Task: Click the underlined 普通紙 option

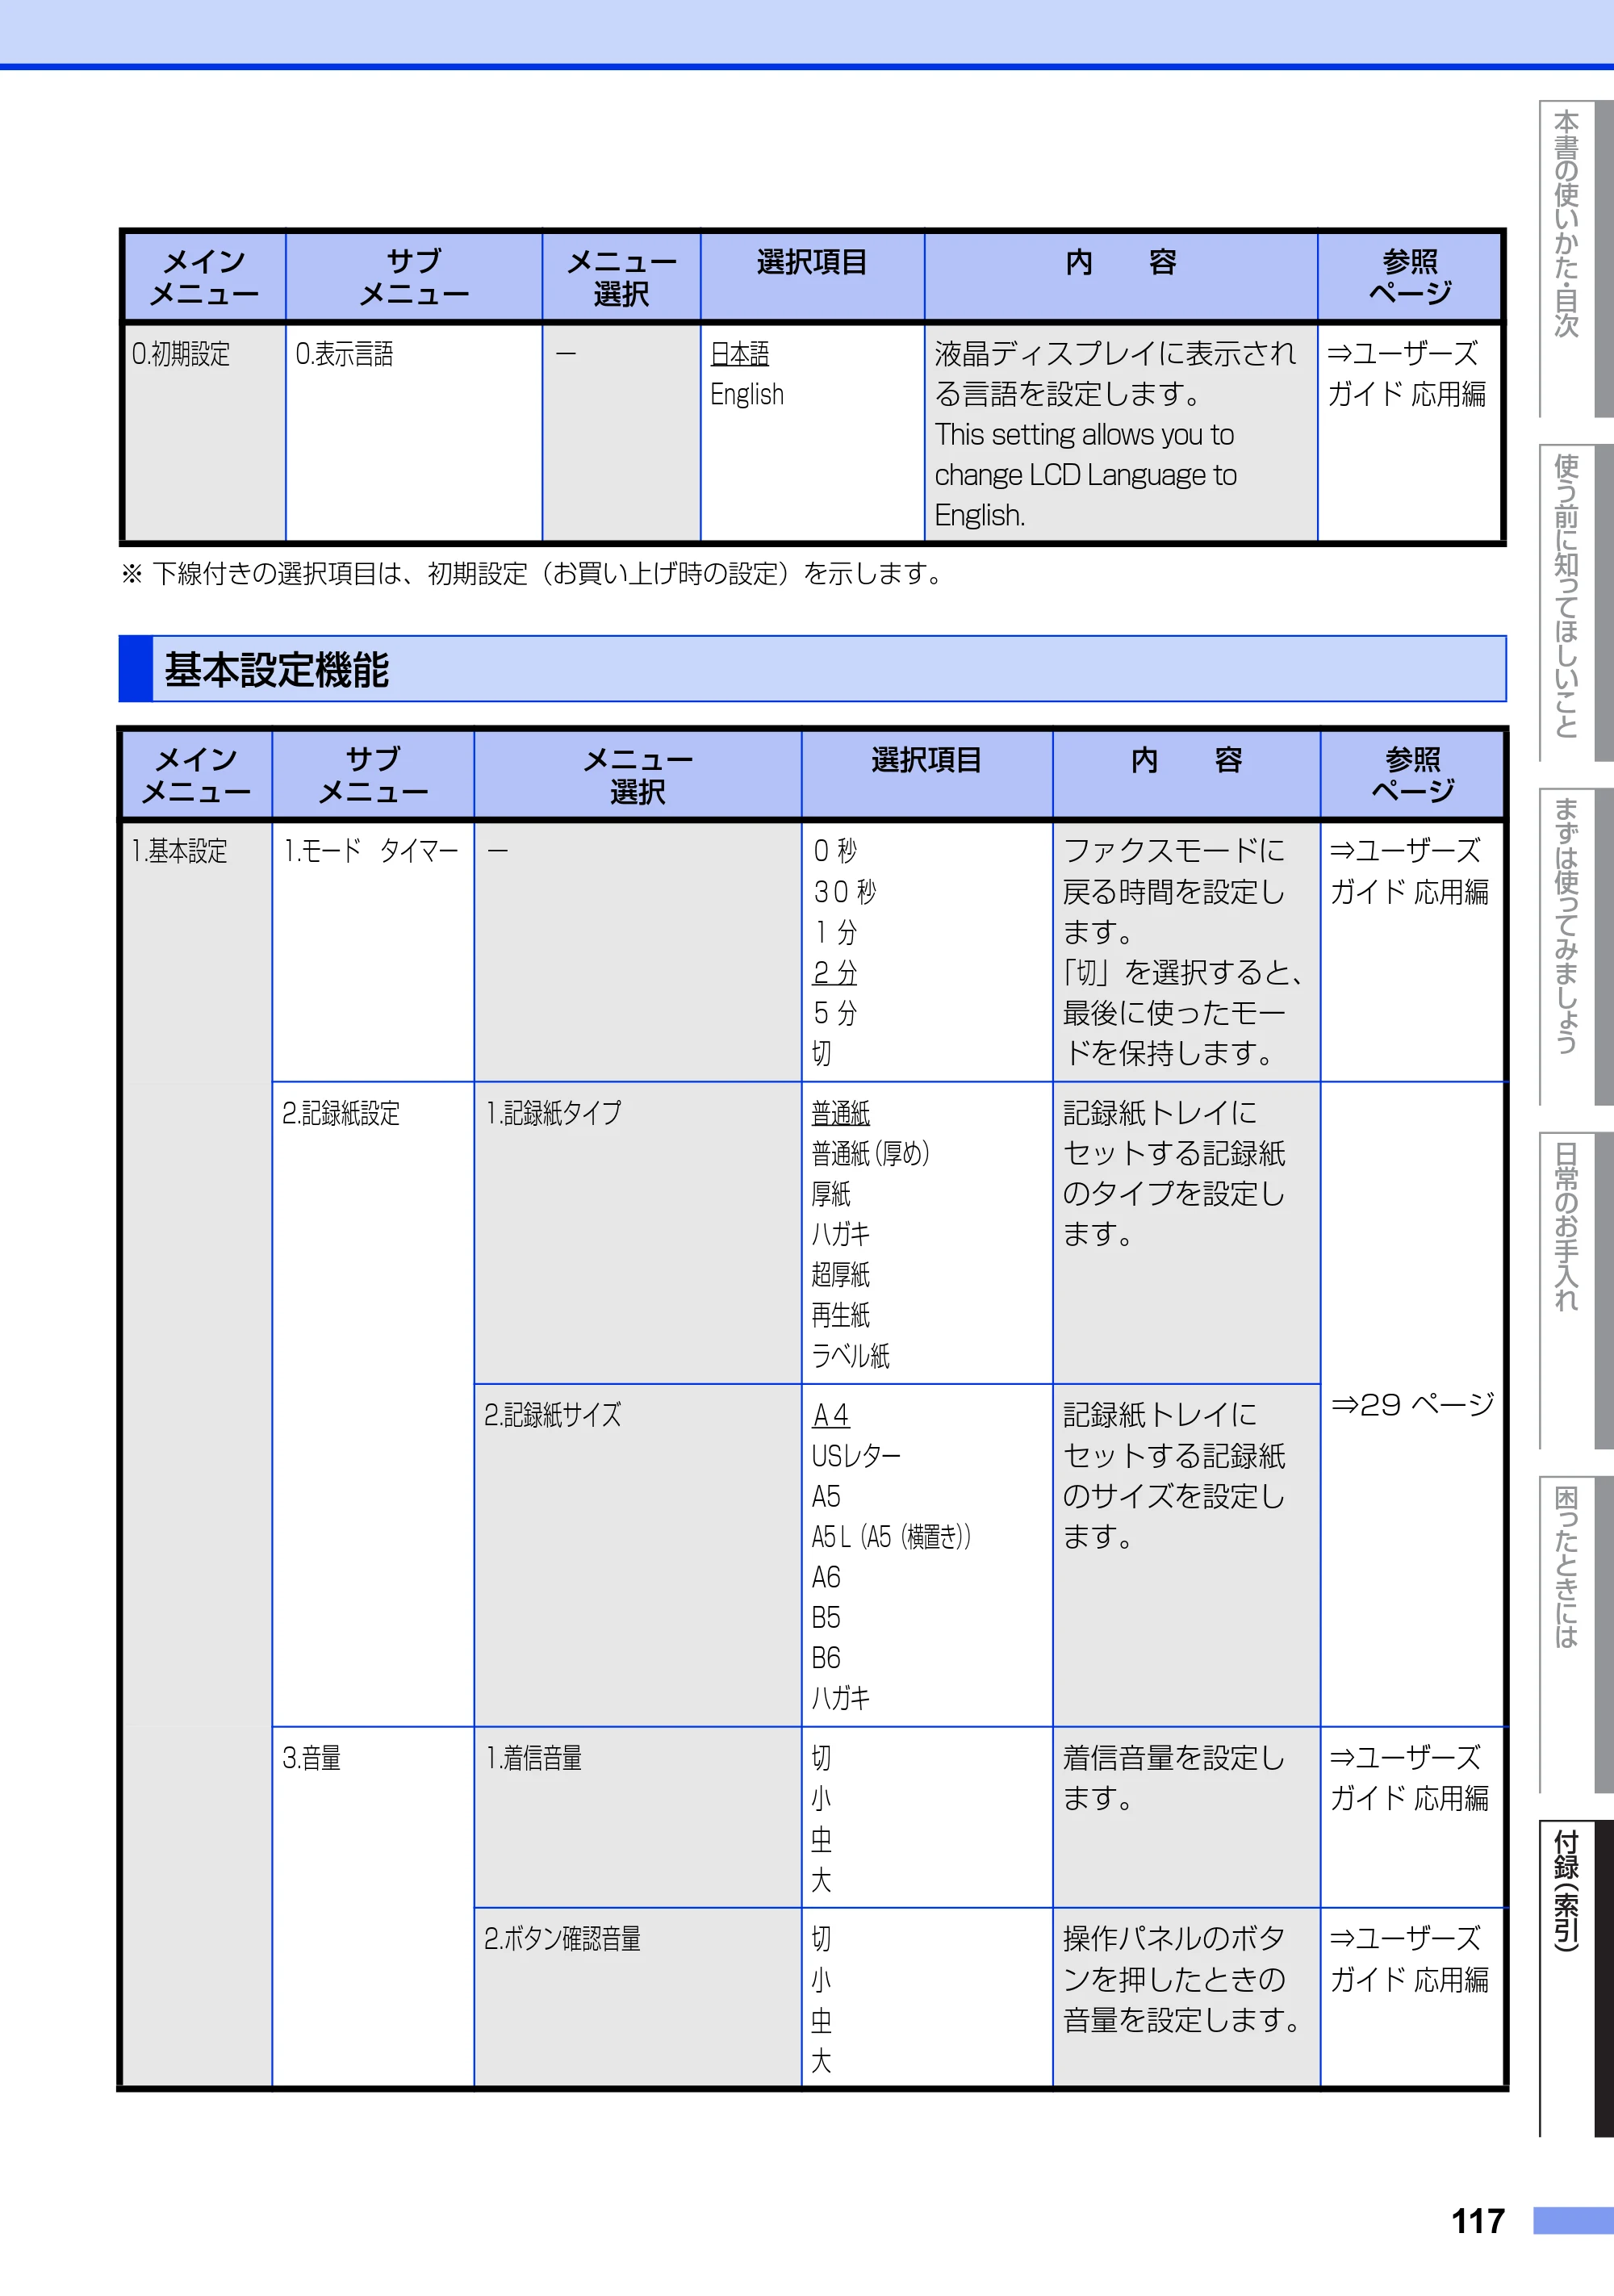Action: pos(840,1113)
